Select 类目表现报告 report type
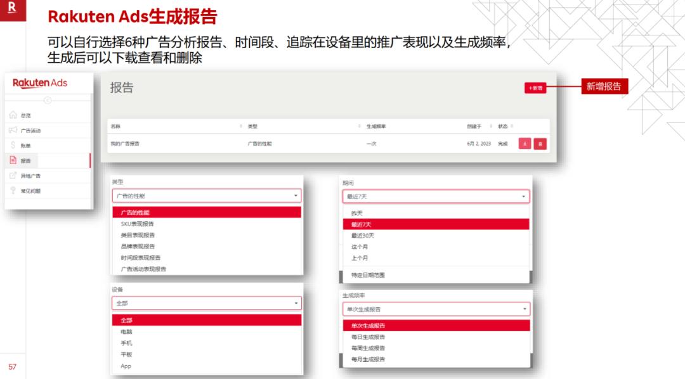The height and width of the screenshot is (379, 685). pyautogui.click(x=207, y=235)
